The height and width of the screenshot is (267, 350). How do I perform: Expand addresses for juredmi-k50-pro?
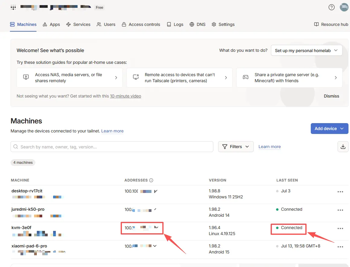[x=155, y=210]
